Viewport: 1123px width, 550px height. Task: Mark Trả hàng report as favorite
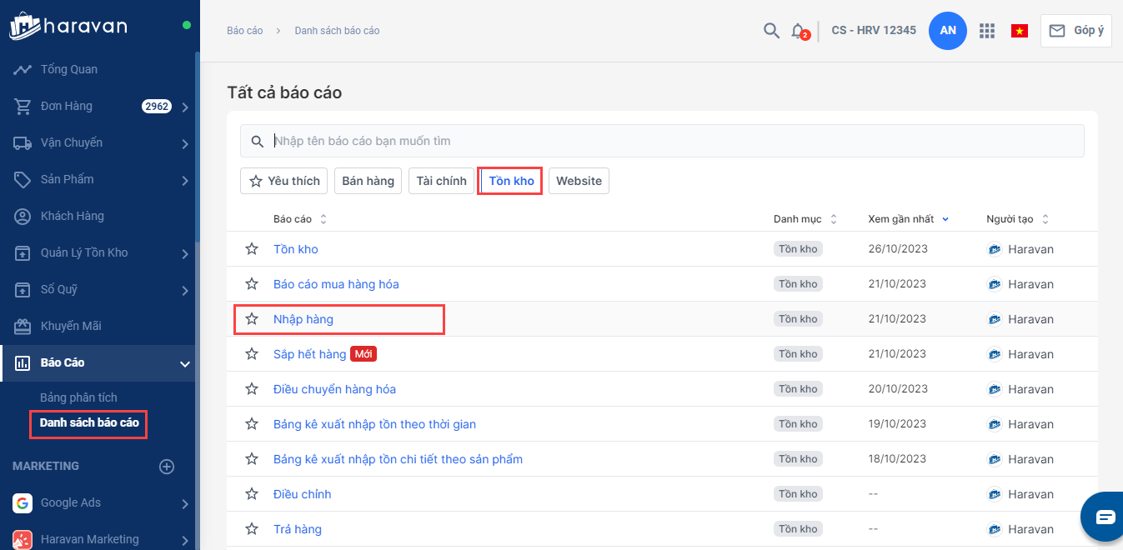(x=252, y=529)
